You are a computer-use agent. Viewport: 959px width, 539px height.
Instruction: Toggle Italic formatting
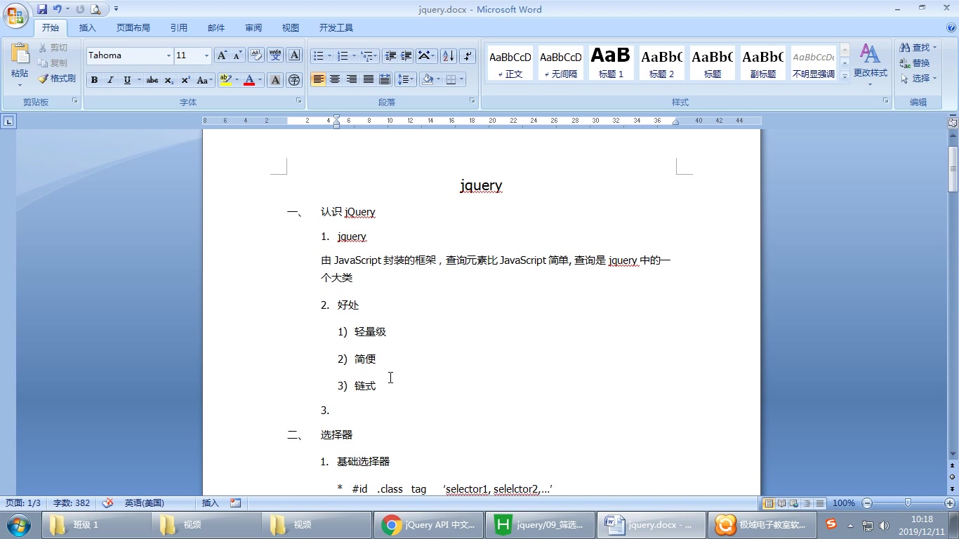[x=110, y=80]
